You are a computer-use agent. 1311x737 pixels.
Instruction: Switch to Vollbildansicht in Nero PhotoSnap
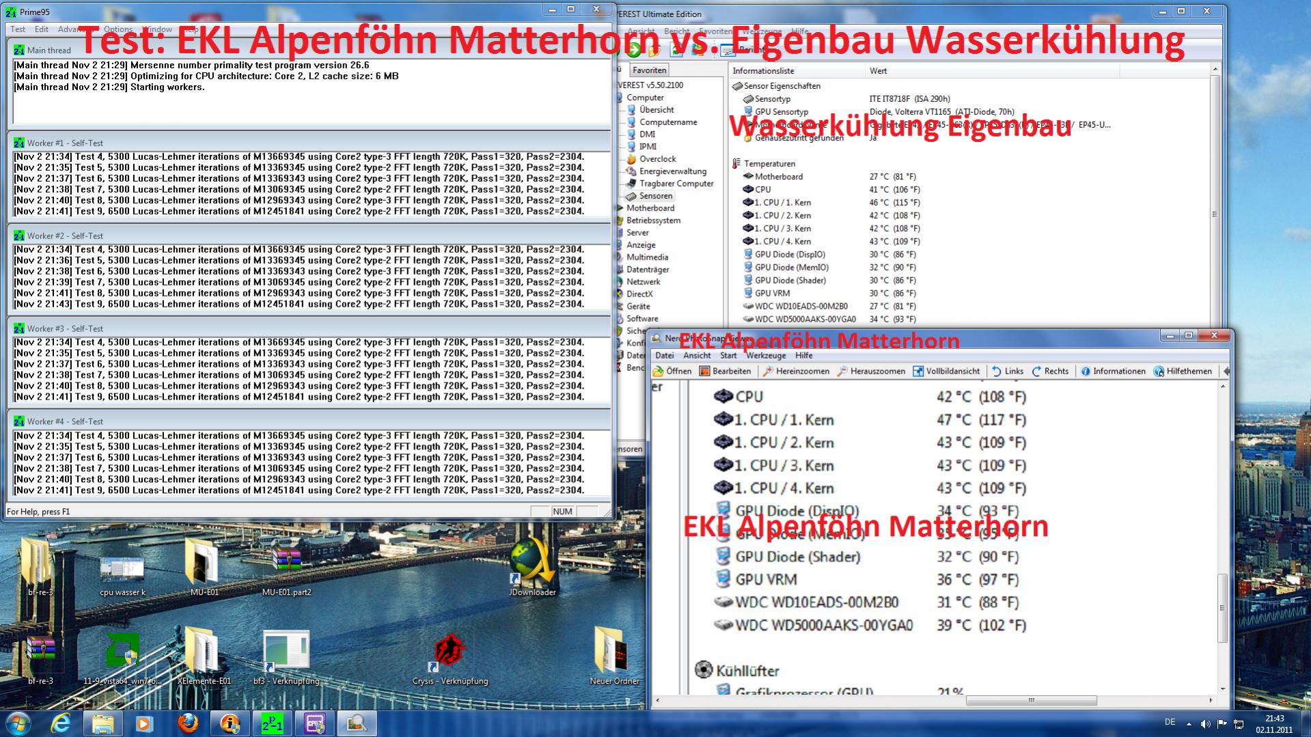pyautogui.click(x=948, y=371)
